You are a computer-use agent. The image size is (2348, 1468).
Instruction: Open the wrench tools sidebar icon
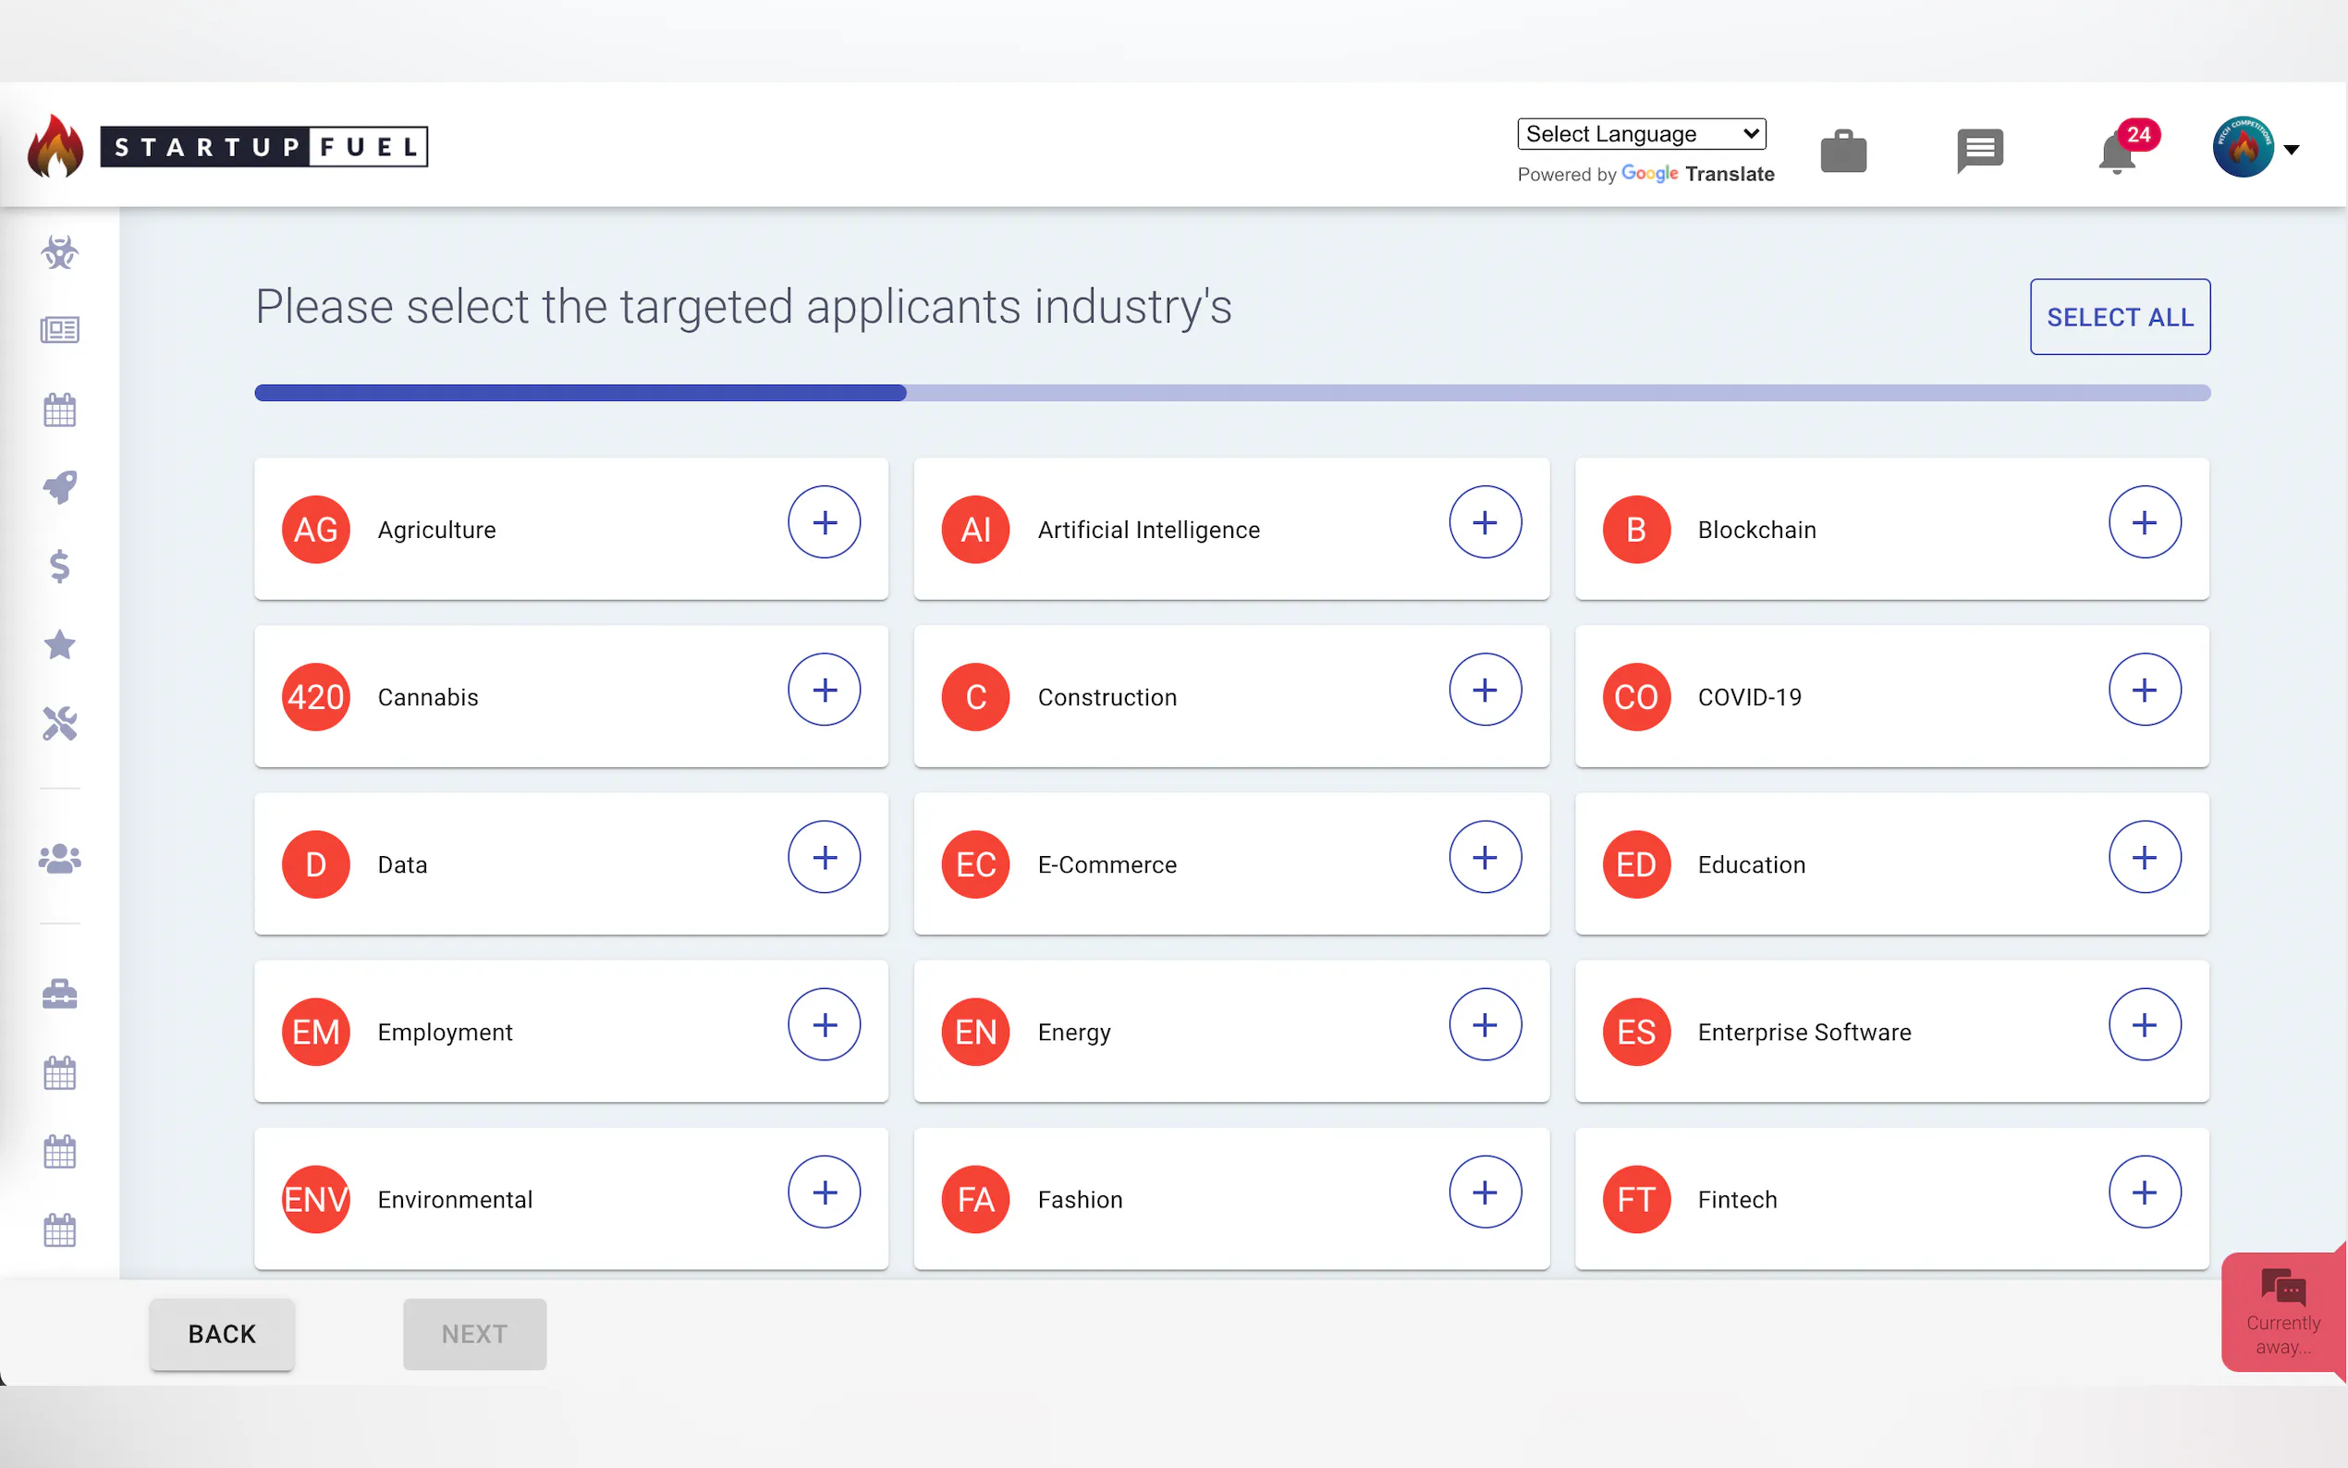pyautogui.click(x=59, y=723)
